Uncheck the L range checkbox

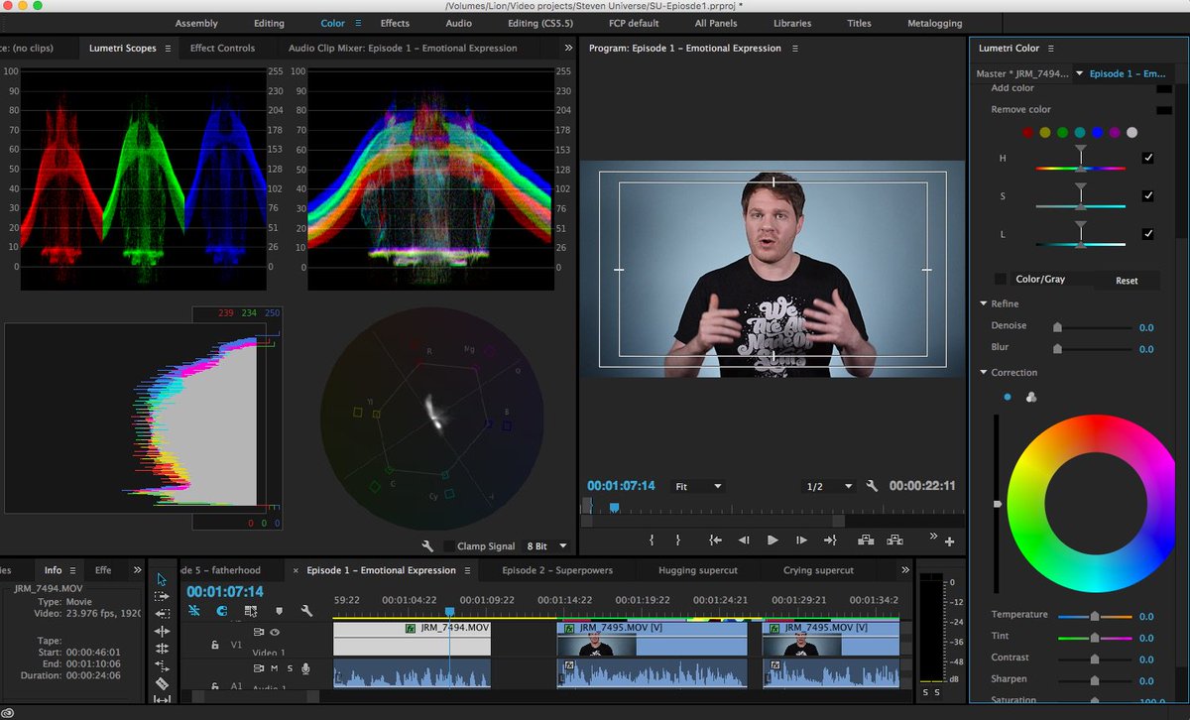1148,234
